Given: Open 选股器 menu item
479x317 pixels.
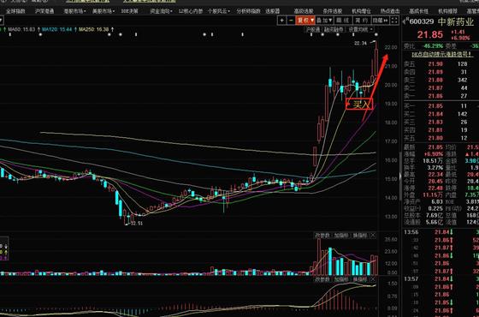Looking at the screenshot, I should pos(273,11).
